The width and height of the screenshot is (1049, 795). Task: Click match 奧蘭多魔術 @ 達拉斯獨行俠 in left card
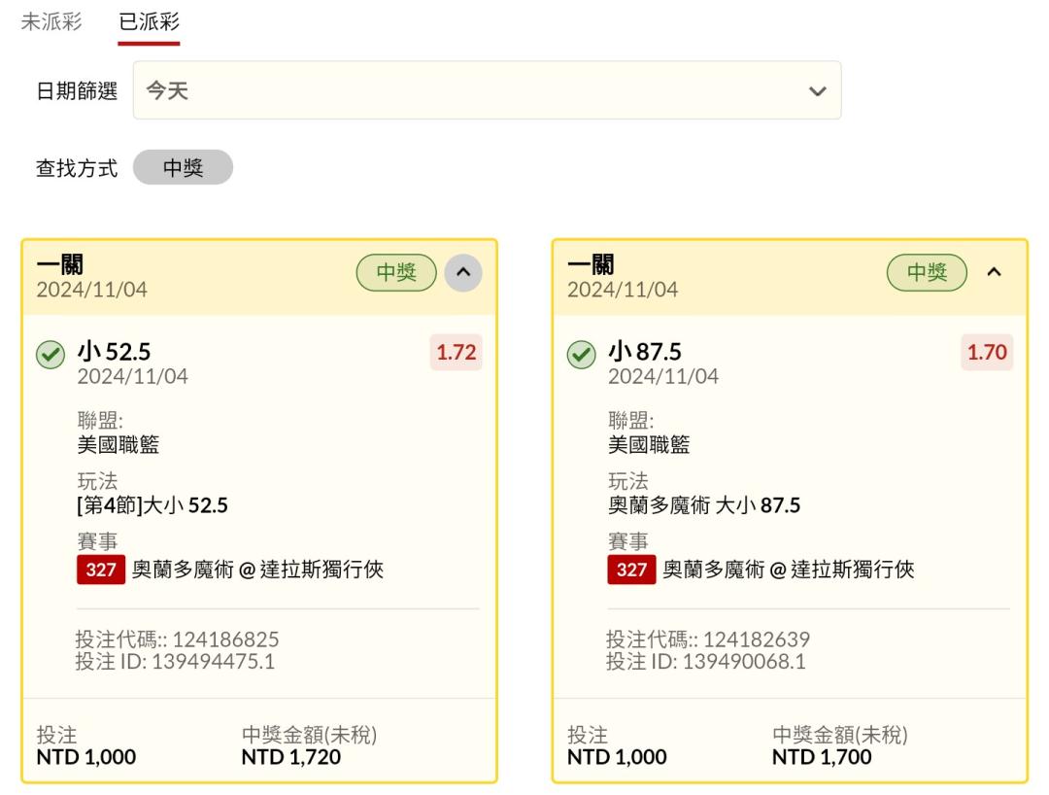pos(257,570)
